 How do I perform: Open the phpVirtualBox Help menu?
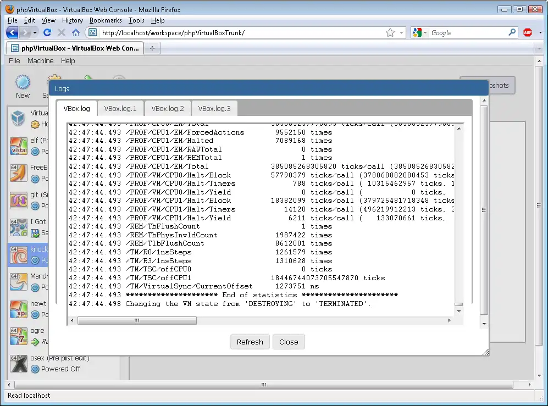[x=68, y=61]
